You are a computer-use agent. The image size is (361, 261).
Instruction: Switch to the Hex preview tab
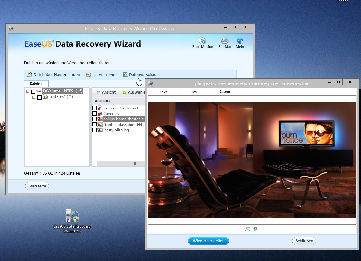click(194, 92)
